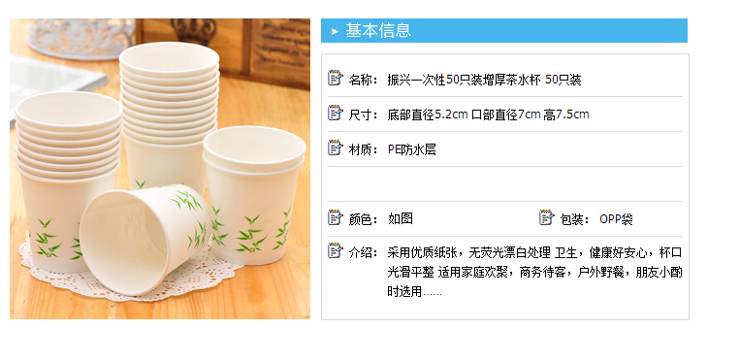Click the blue 基本信息 header bar
The image size is (740, 361).
[x=504, y=30]
